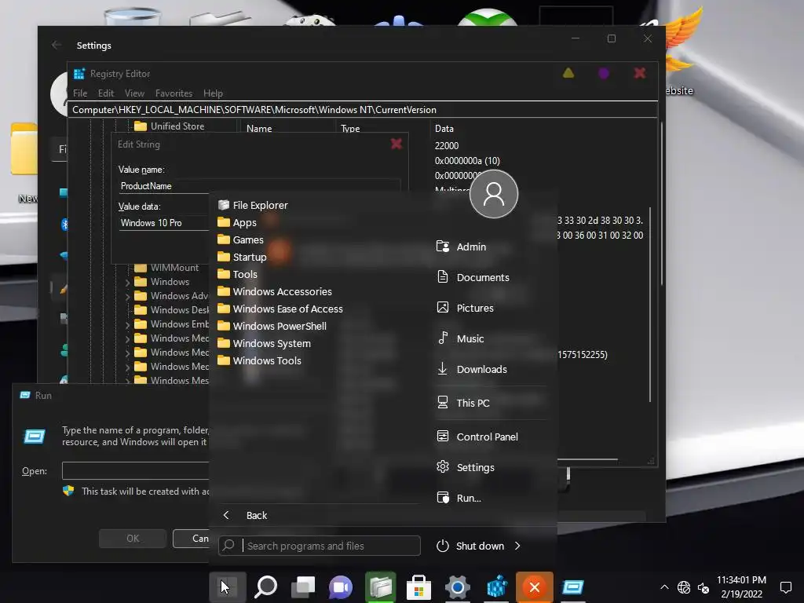Click the Open field in Run dialog
The height and width of the screenshot is (603, 804).
(135, 471)
